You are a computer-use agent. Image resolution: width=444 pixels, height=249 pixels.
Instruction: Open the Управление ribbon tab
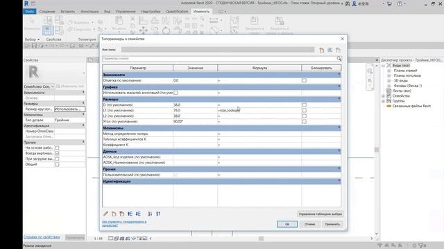[x=126, y=12]
